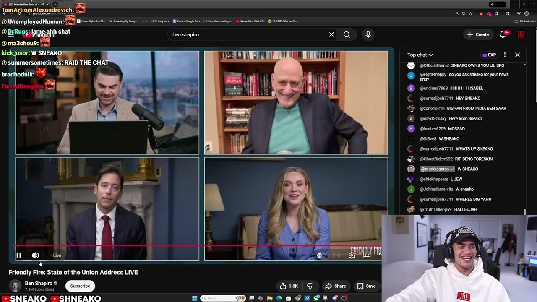This screenshot has height=302, width=537.
Task: Pause the live video playback
Action: pos(19,255)
